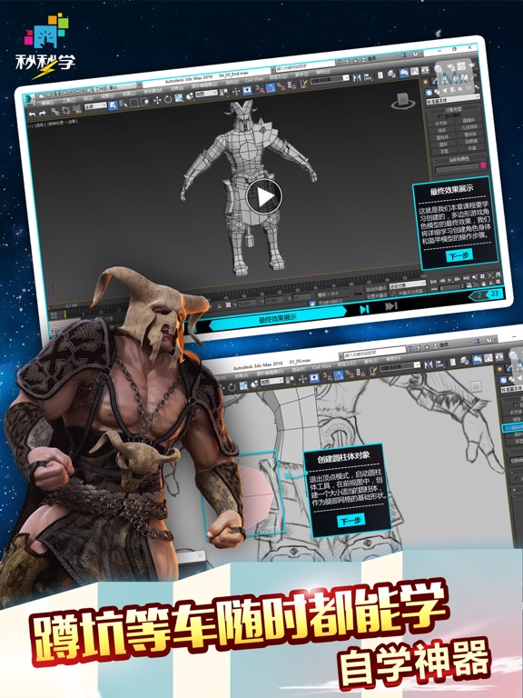Toggle Percent Snap in upper window
The width and height of the screenshot is (523, 698).
pos(282,86)
